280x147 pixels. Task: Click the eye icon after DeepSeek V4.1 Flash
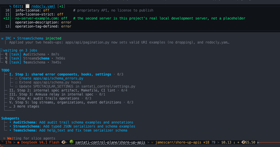coord(63,142)
